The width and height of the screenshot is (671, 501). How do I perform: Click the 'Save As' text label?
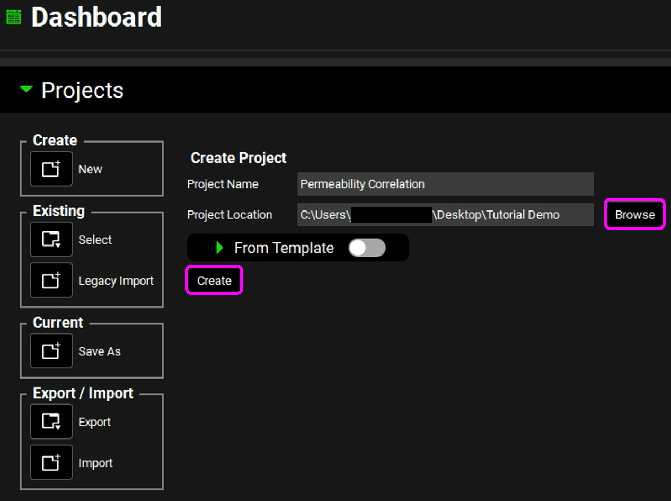(x=99, y=351)
